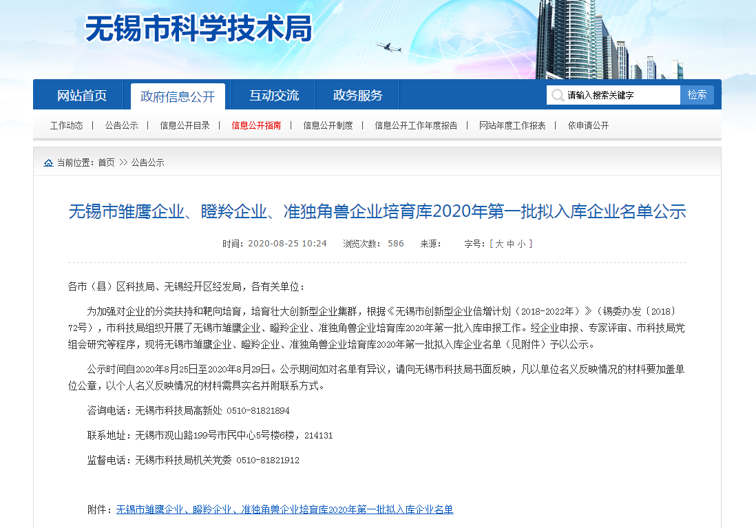Image resolution: width=756 pixels, height=528 pixels.
Task: Click the 检索 search button
Action: click(697, 95)
